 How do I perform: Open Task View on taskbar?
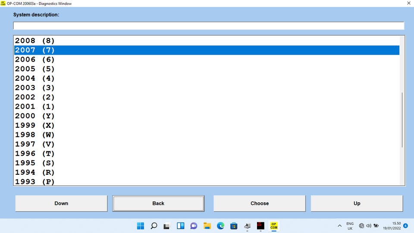click(166, 226)
